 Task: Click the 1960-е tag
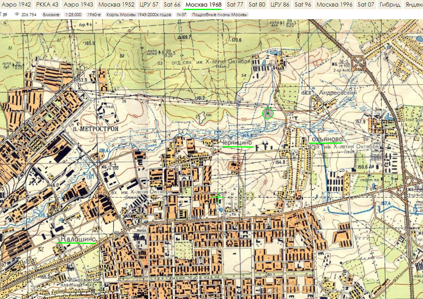coord(94,14)
